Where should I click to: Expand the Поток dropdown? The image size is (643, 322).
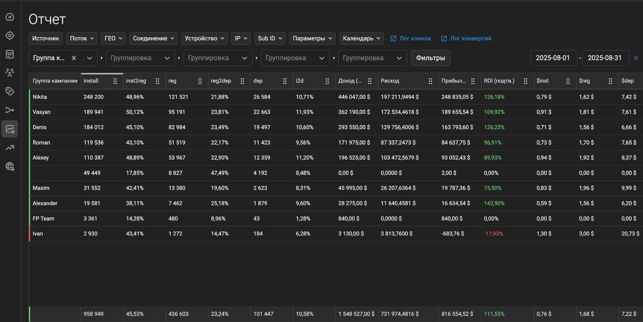pyautogui.click(x=81, y=39)
